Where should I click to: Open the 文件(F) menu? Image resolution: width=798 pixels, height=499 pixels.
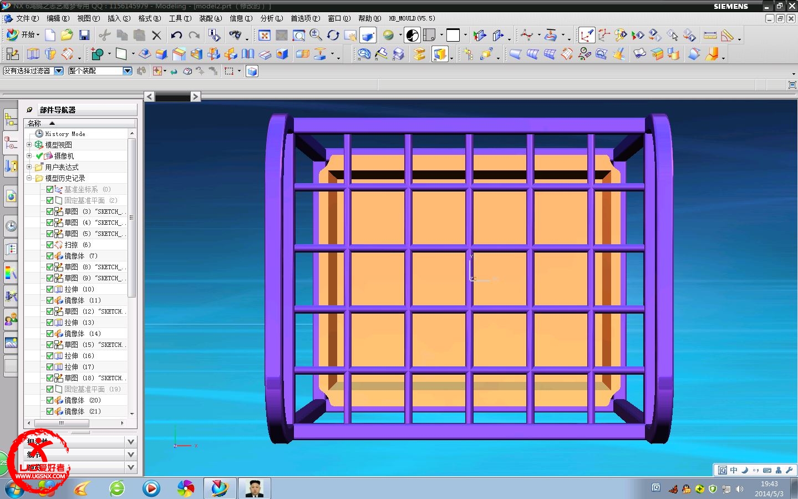coord(27,18)
